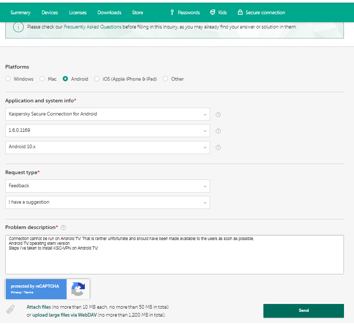The image size is (354, 324).
Task: Click the info circle icon in the notice
Action: click(18, 27)
